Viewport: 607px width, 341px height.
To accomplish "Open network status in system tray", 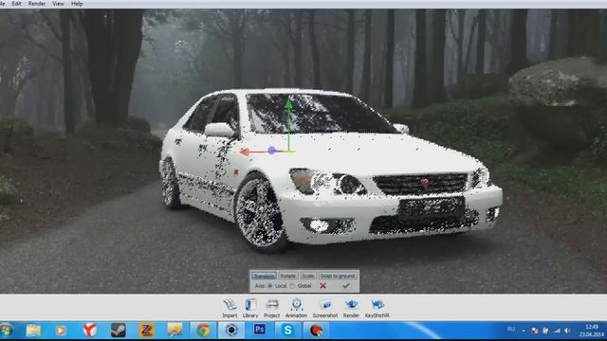I will click(x=557, y=331).
